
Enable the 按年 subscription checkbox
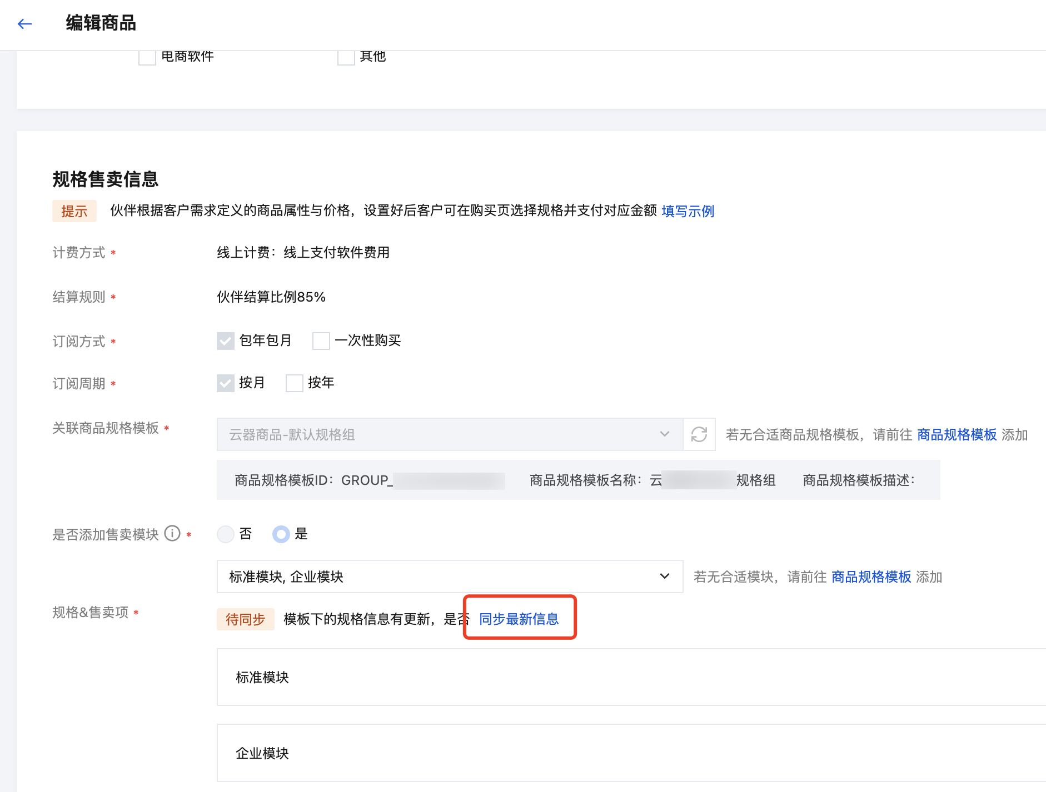pos(295,383)
